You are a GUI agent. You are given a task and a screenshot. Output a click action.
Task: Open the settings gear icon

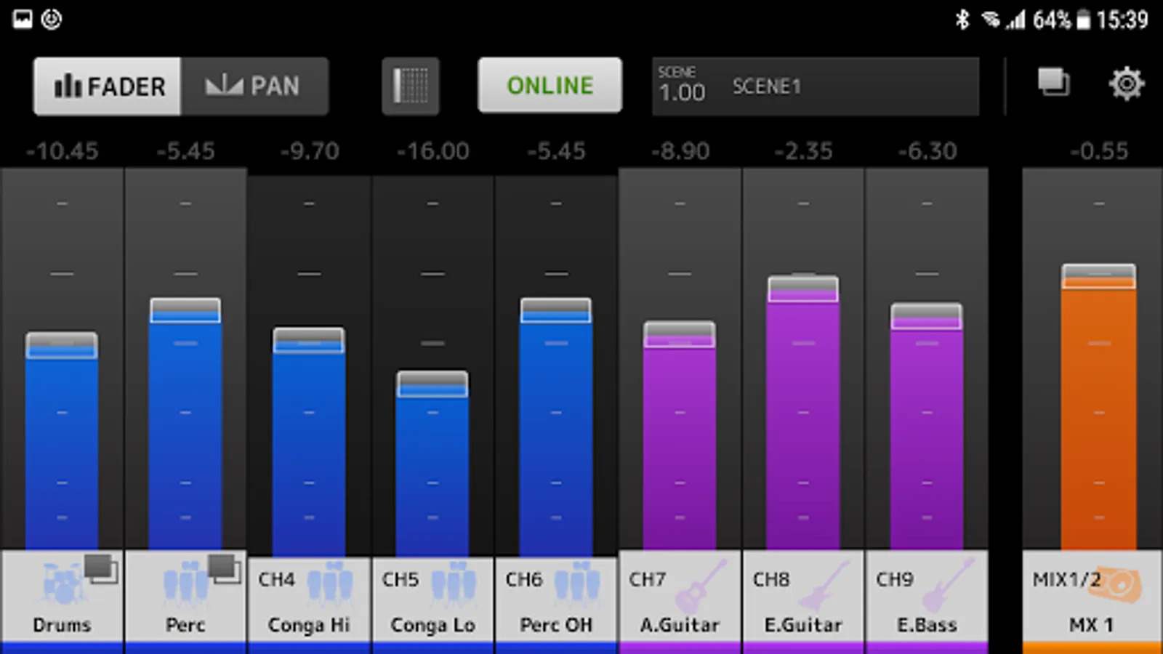pos(1126,84)
